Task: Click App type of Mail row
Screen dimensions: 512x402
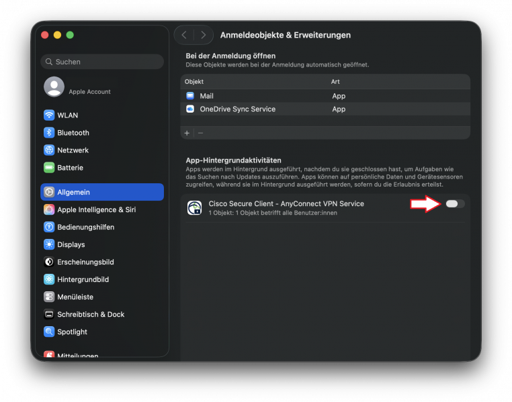Action: [339, 96]
